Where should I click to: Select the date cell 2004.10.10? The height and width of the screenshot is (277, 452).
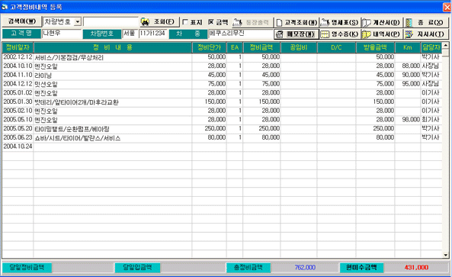pyautogui.click(x=18, y=66)
